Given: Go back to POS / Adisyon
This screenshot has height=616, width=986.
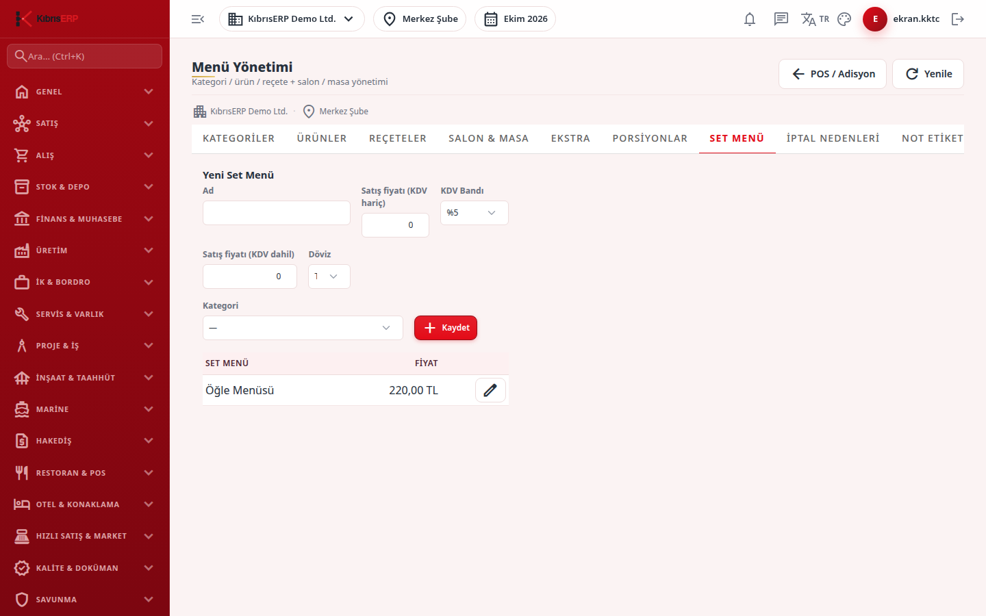Looking at the screenshot, I should 833,74.
